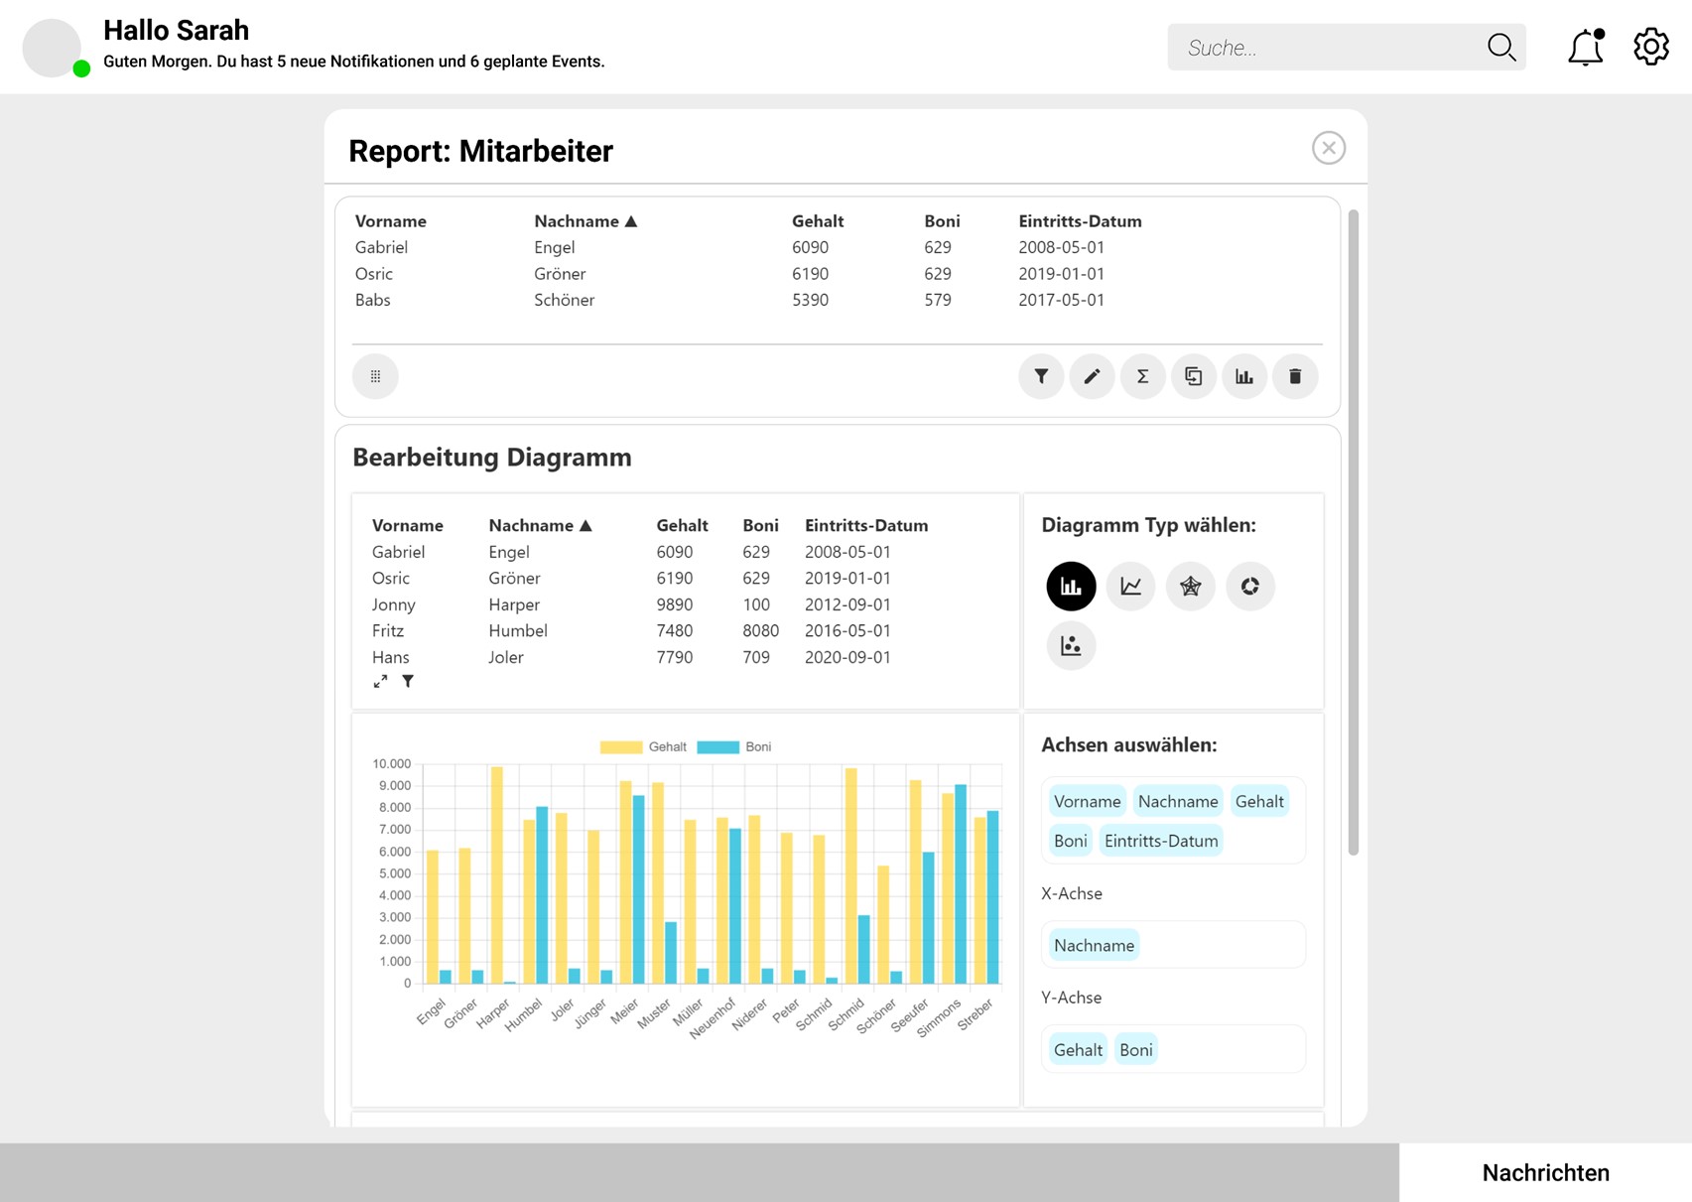The image size is (1692, 1202).
Task: Open the filter tool in report toolbar
Action: pyautogui.click(x=1041, y=376)
